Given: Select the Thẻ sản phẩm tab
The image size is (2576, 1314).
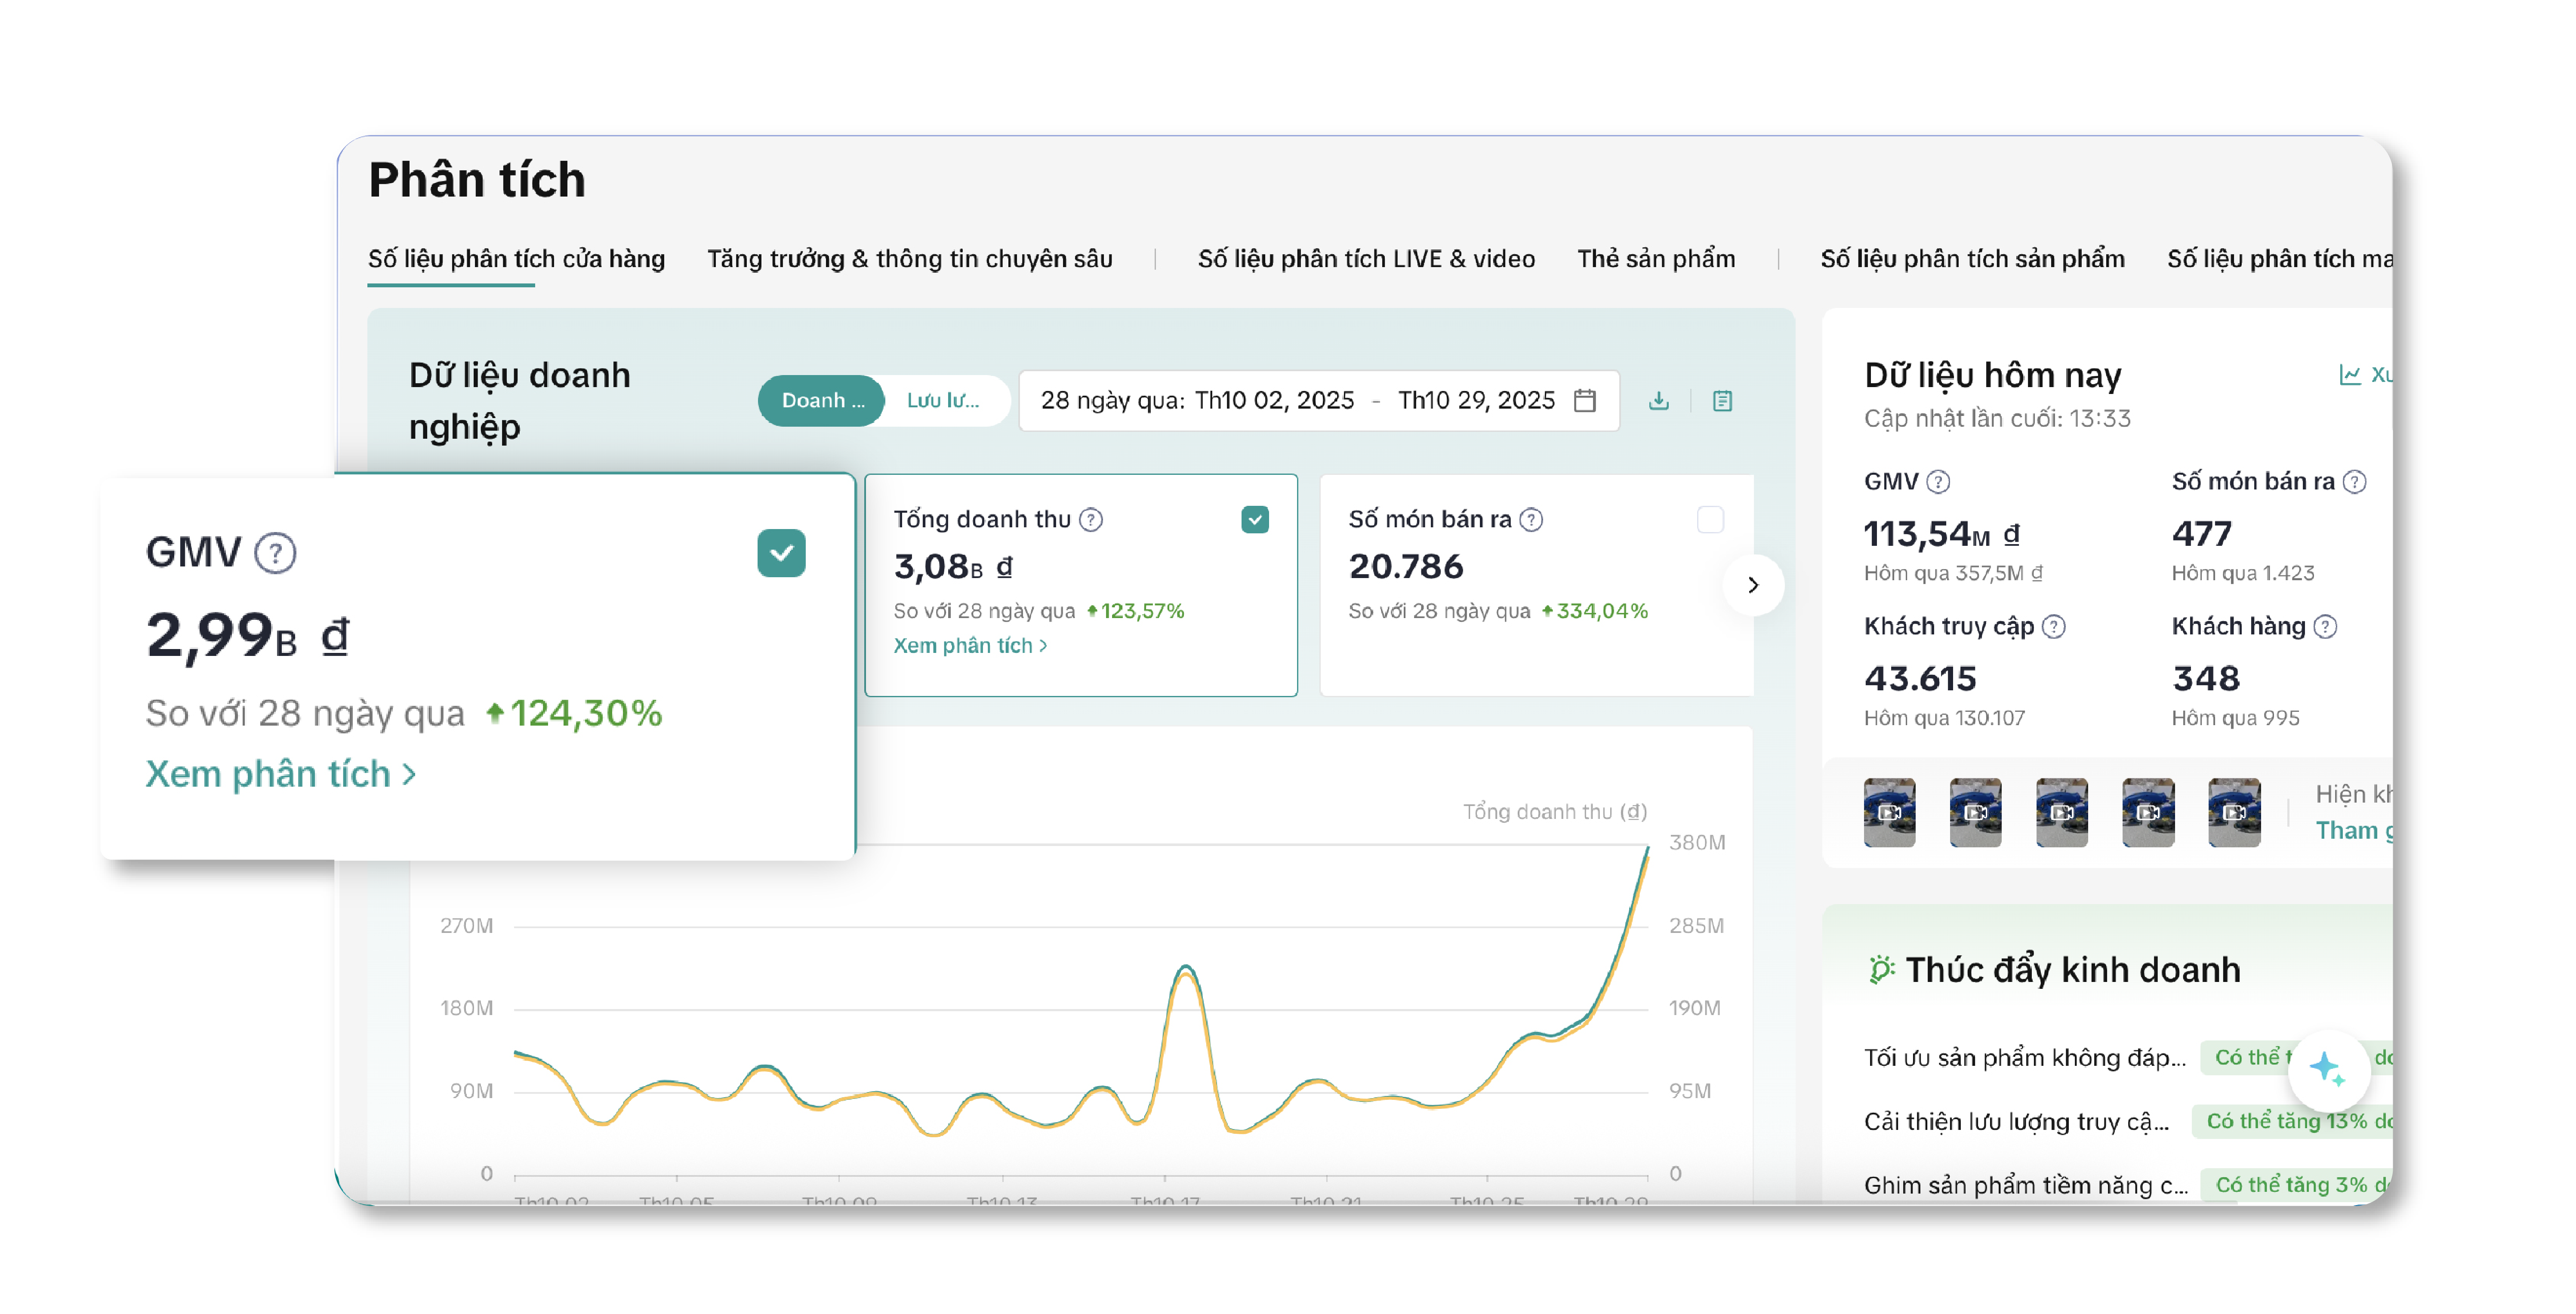Looking at the screenshot, I should [x=1656, y=259].
